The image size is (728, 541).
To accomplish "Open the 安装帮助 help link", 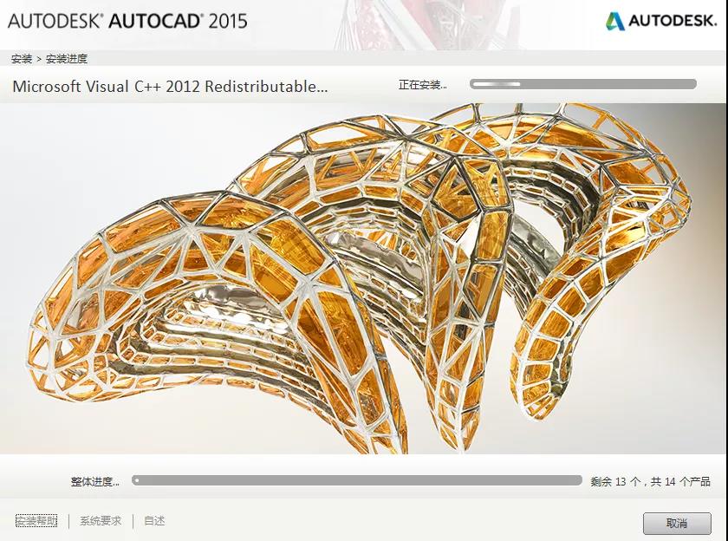I will [x=36, y=521].
